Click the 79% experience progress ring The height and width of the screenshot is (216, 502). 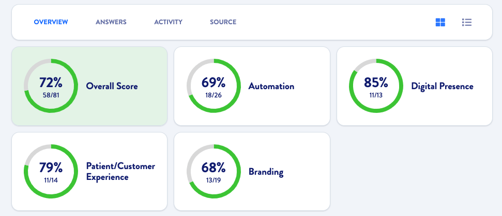(51, 171)
